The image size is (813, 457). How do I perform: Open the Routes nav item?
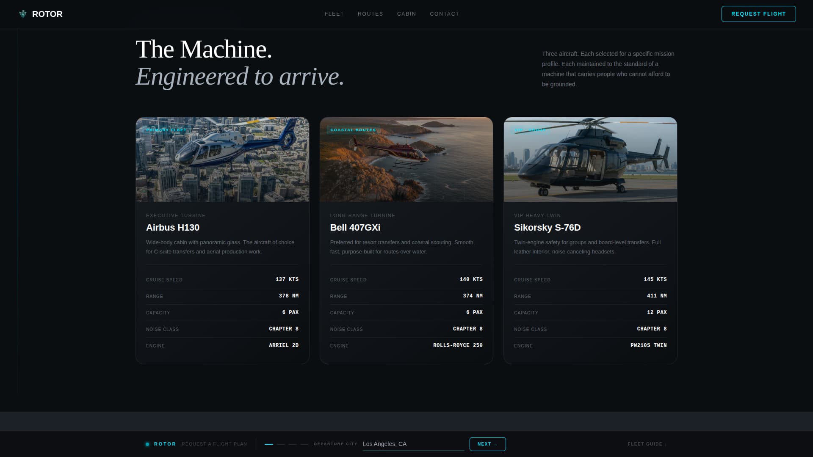click(371, 14)
